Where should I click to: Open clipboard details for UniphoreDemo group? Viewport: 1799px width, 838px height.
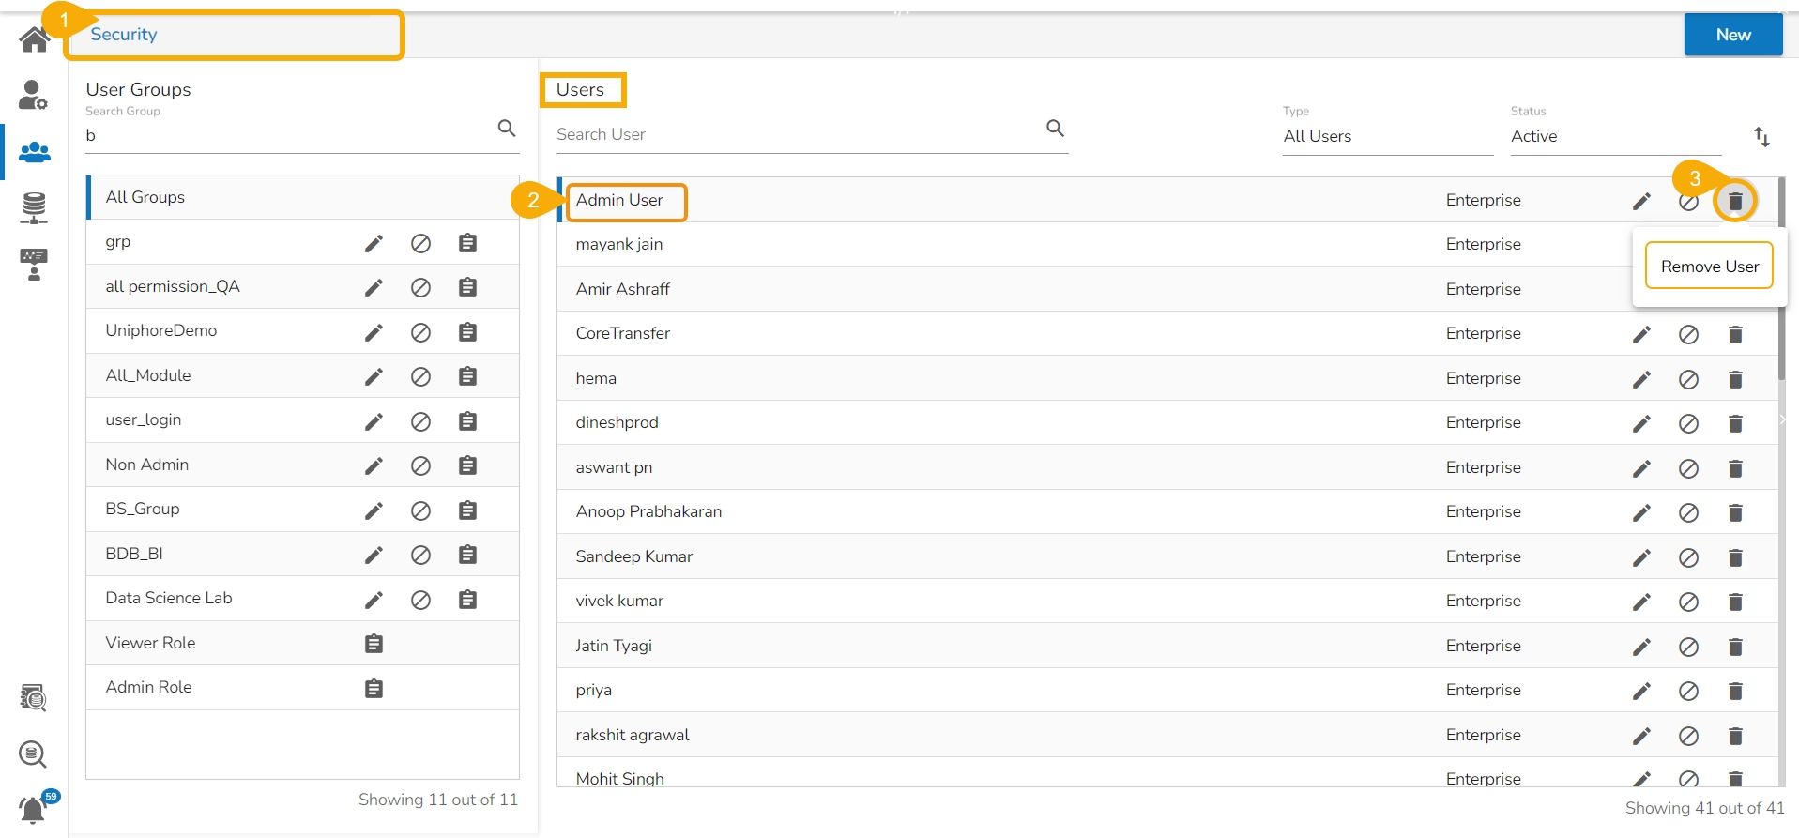point(467,332)
